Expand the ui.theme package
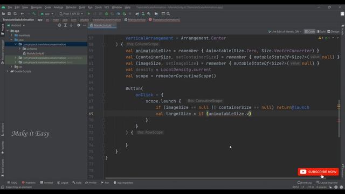The height and width of the screenshot is (194, 345). coord(20,48)
